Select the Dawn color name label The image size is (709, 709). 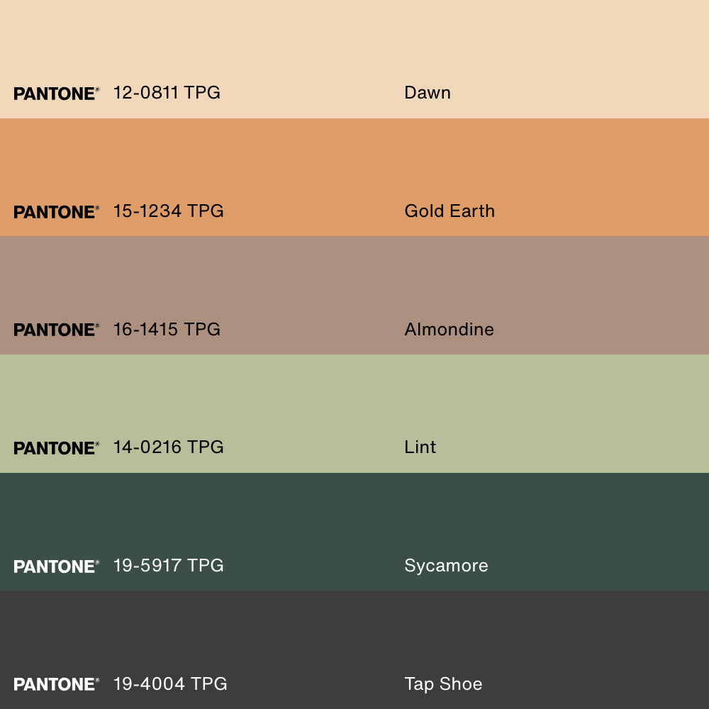click(x=427, y=93)
